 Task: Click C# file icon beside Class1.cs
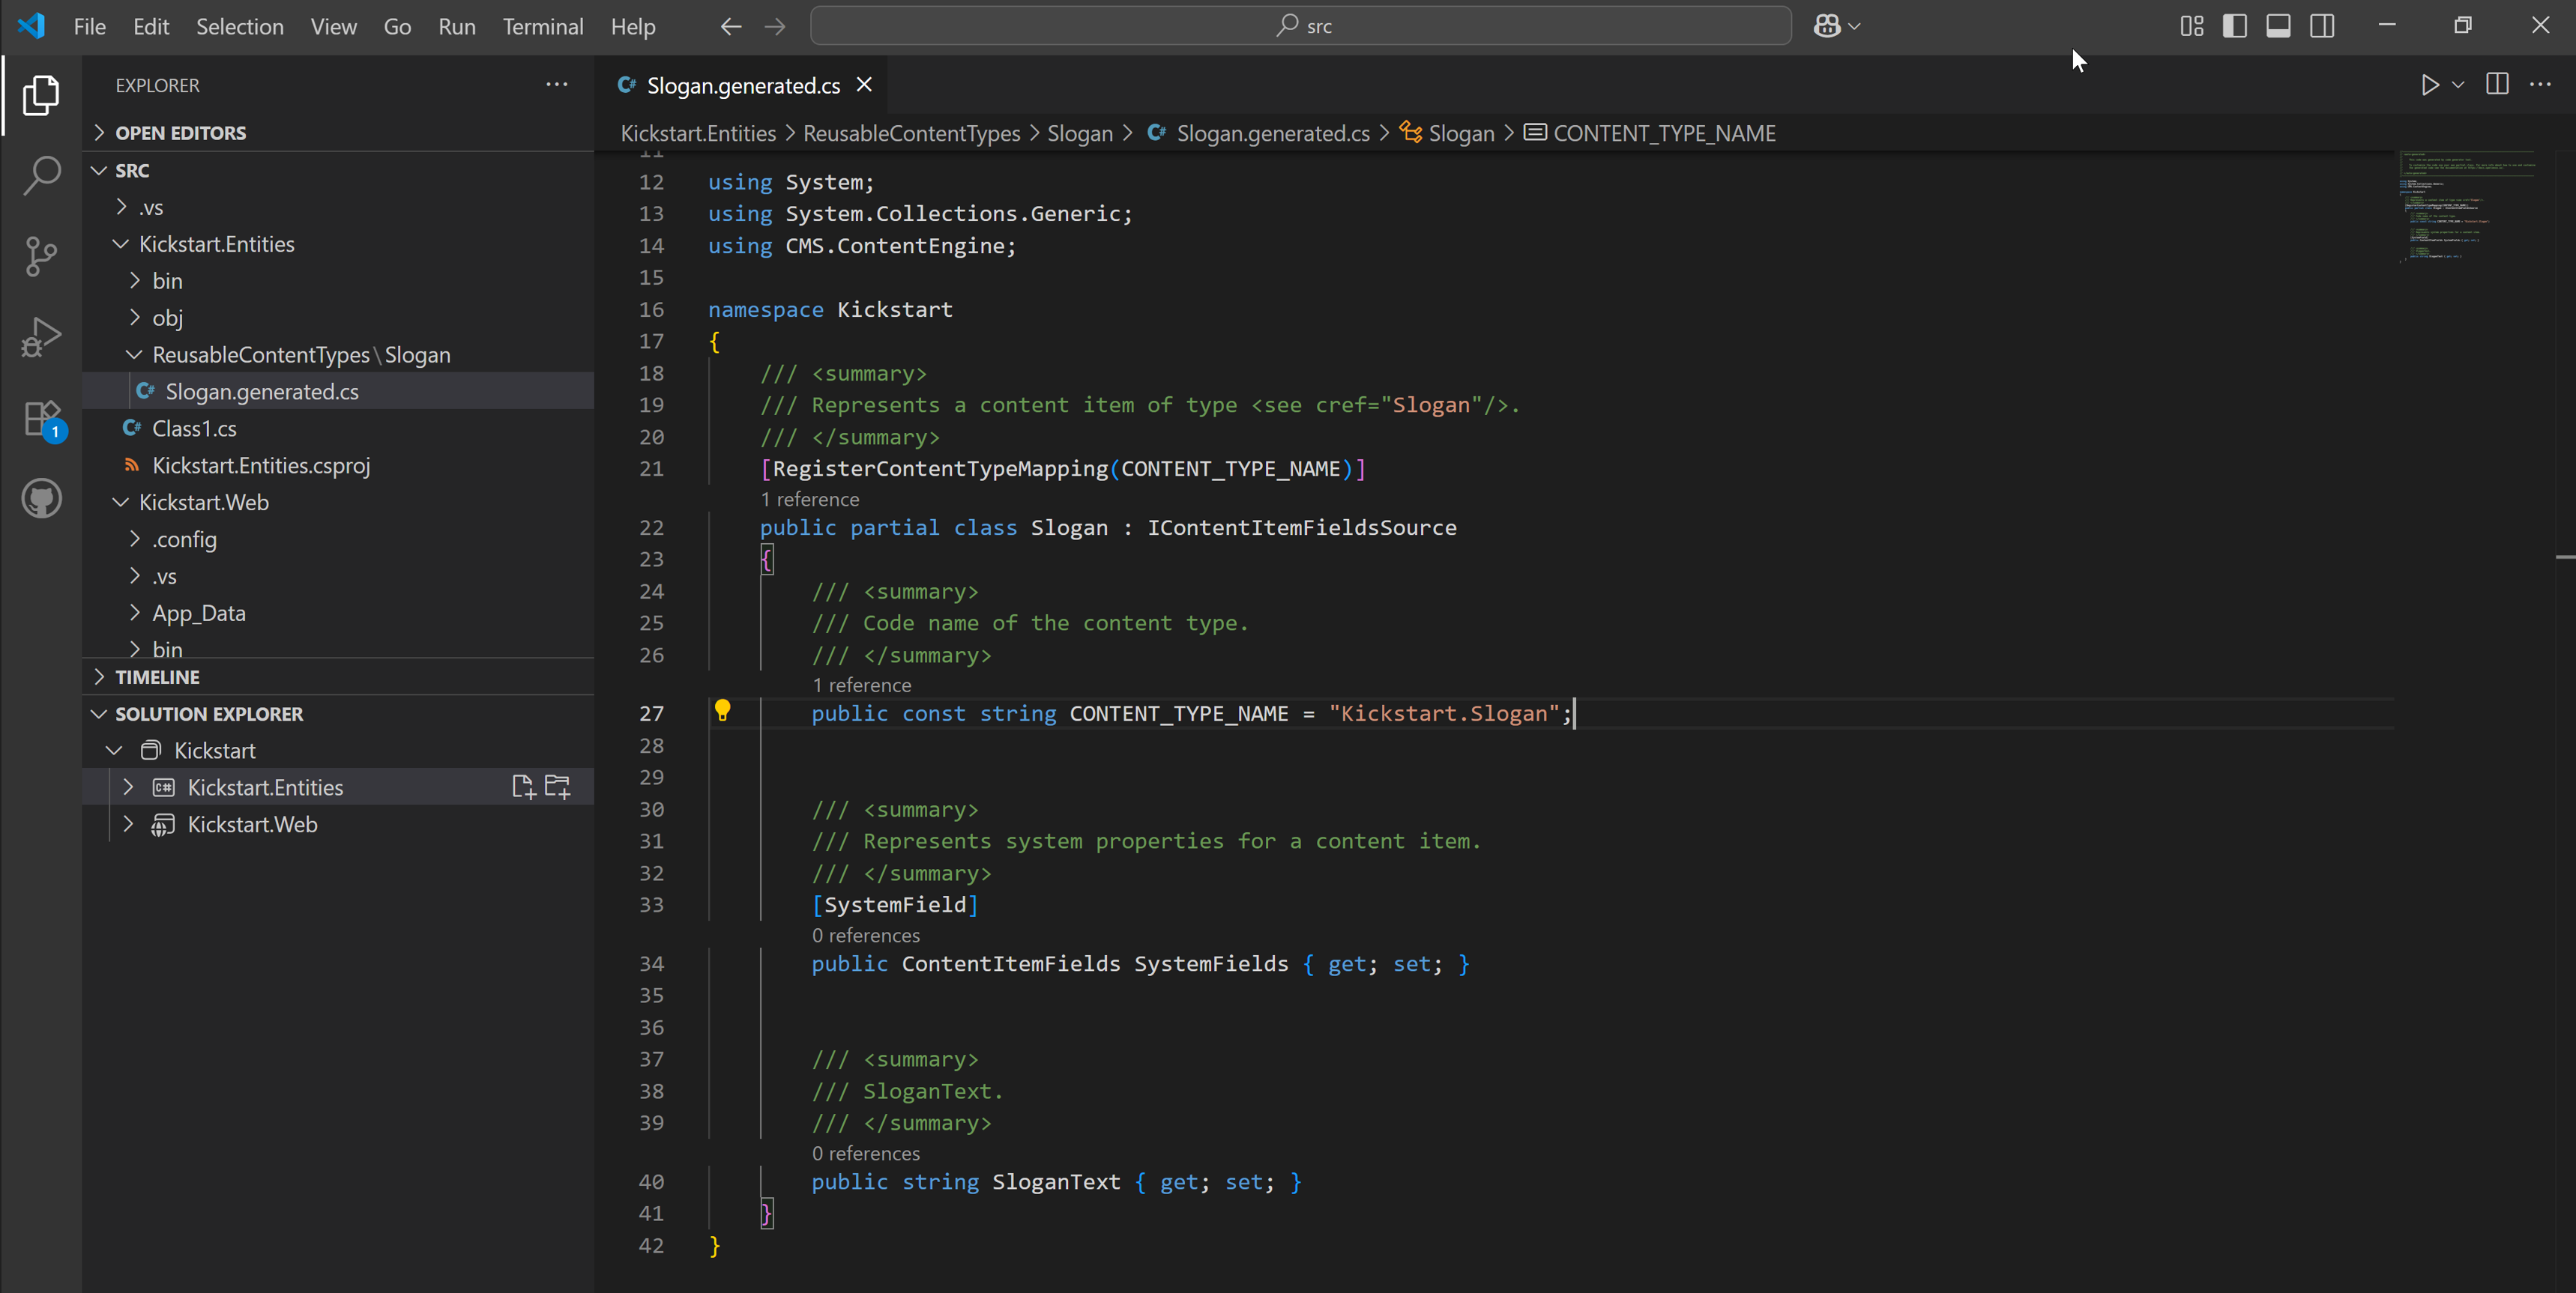(132, 428)
